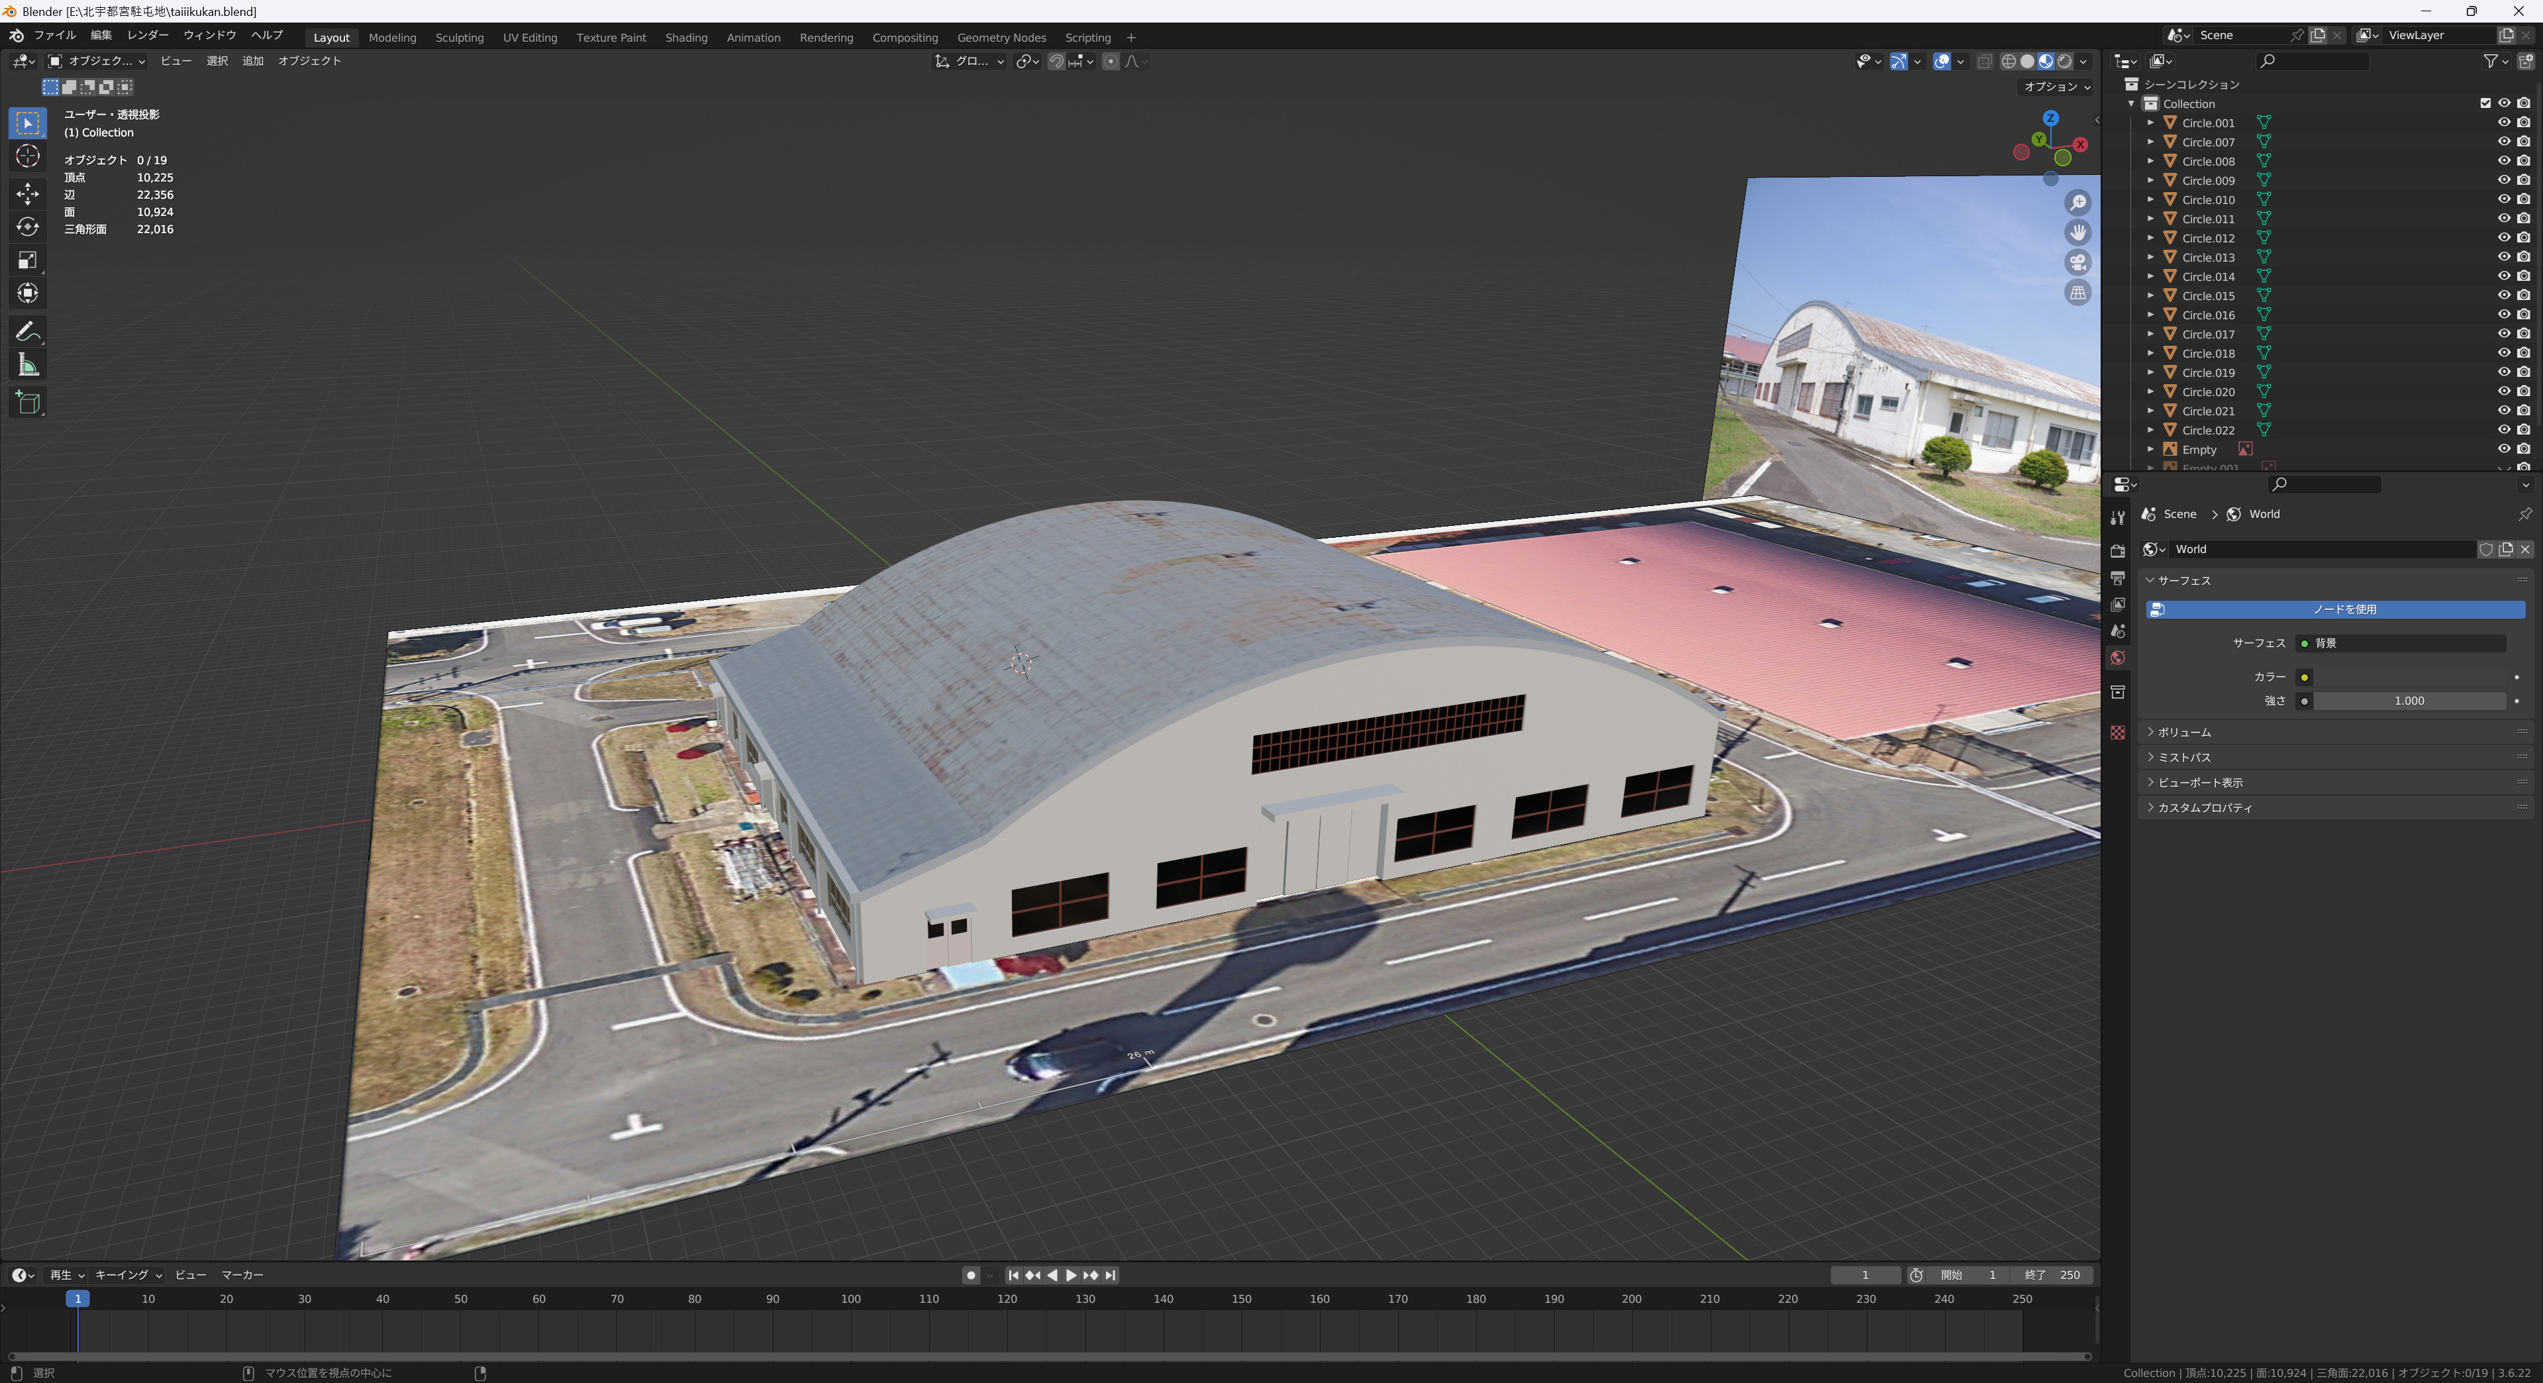2543x1383 pixels.
Task: Expand the Circle.015 tree item
Action: tap(2150, 296)
